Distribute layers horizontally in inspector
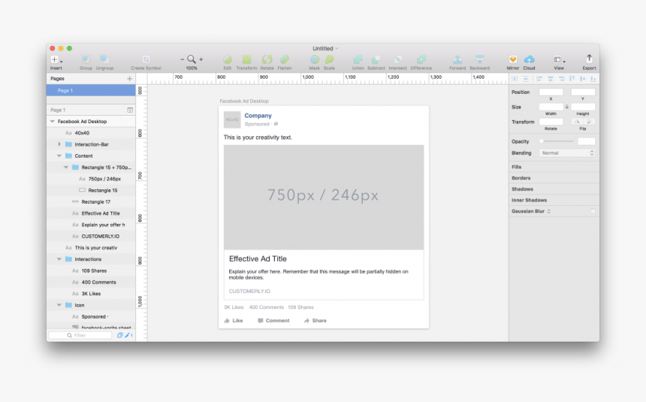The height and width of the screenshot is (402, 646). pos(515,79)
